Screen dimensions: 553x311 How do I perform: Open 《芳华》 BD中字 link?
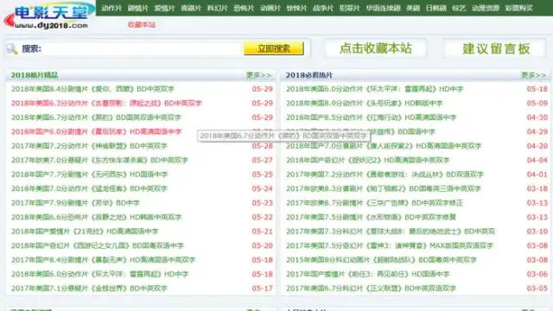[75, 203]
